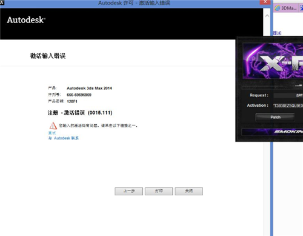
Task: Click the 上一步 back button
Action: (x=128, y=191)
